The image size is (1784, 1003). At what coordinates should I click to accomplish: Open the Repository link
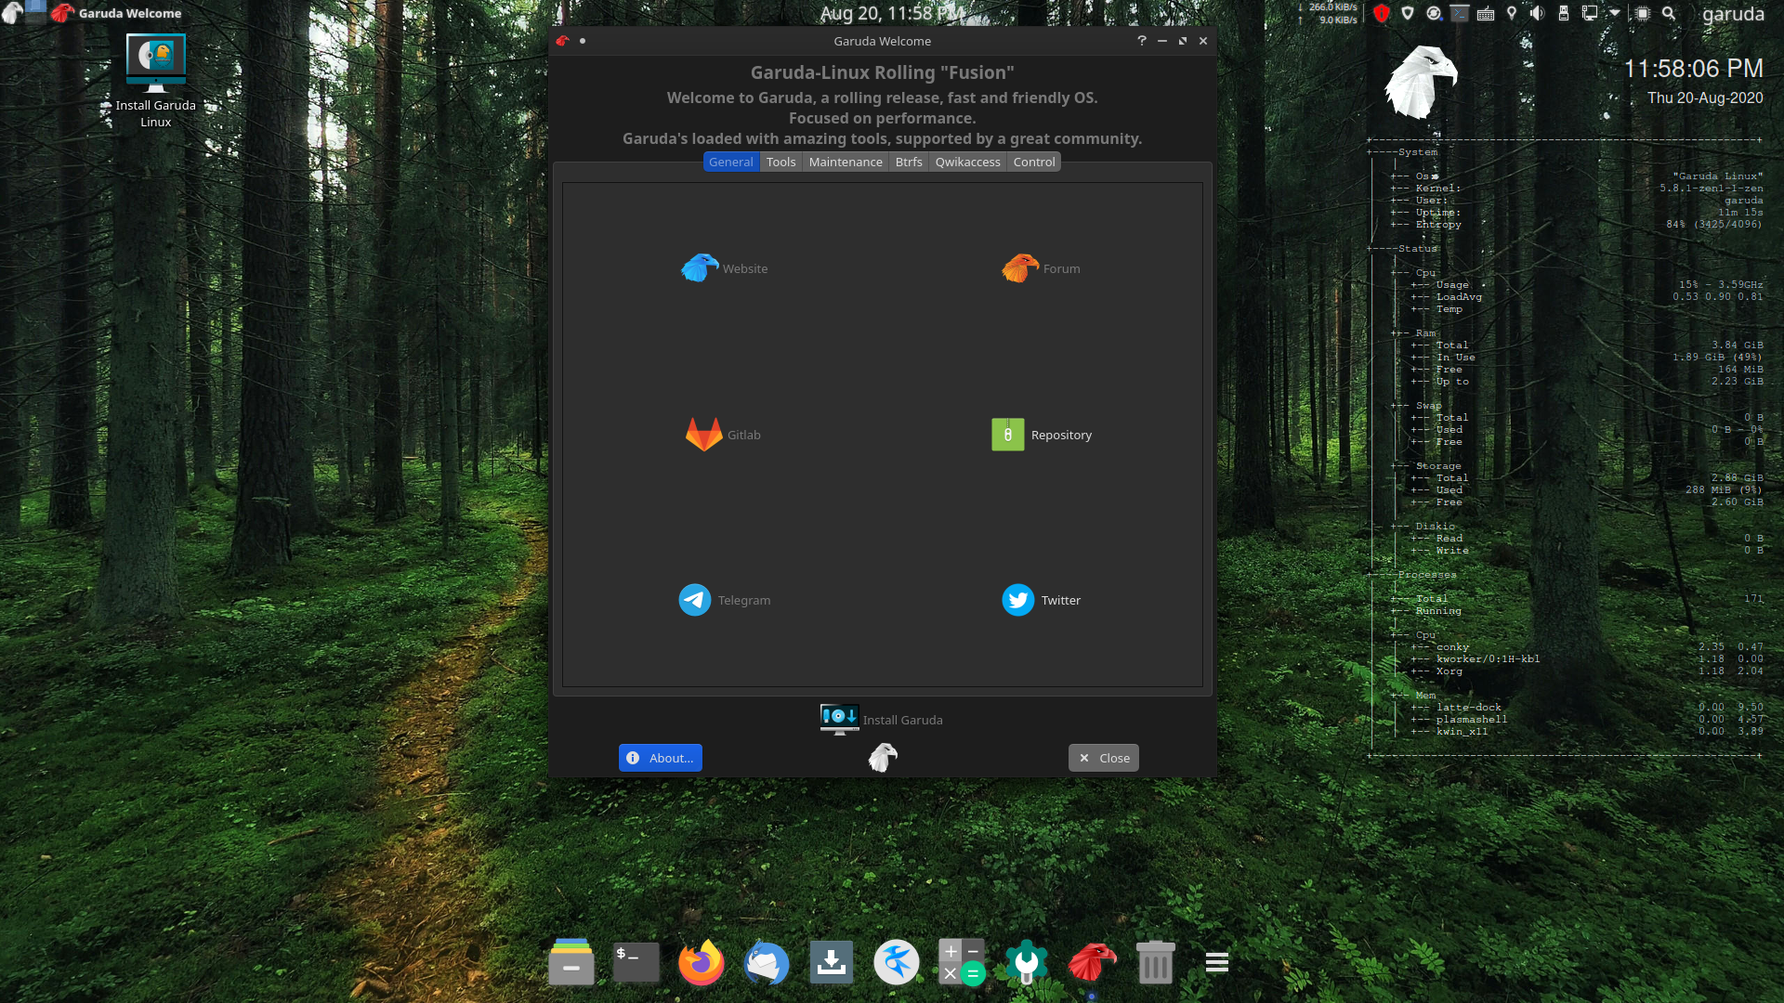(x=1042, y=435)
